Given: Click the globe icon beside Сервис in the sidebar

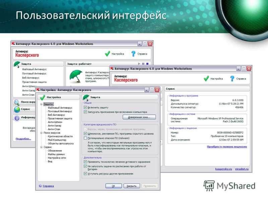Looking at the screenshot, I should click(17, 110).
